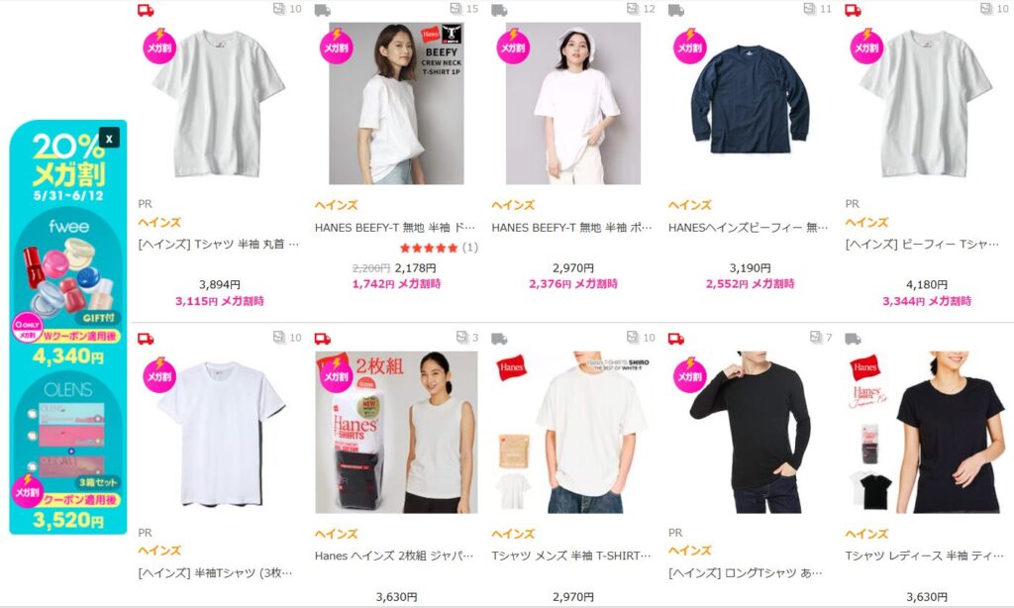Viewport: 1014px width, 608px height.
Task: Open HANES BEEFY-T 無地 半袖 ポ… title link
Action: pyautogui.click(x=572, y=228)
